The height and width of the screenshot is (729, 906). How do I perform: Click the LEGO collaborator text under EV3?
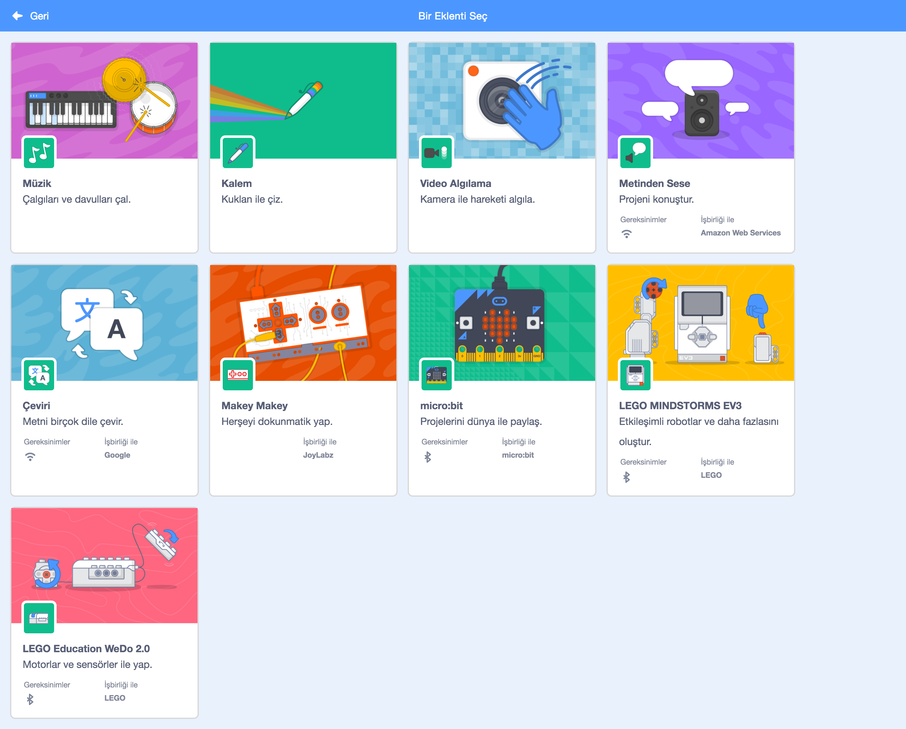pyautogui.click(x=711, y=476)
